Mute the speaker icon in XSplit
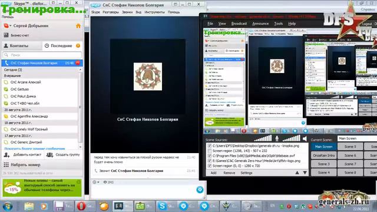This screenshot has height=212, width=377. 305,138
